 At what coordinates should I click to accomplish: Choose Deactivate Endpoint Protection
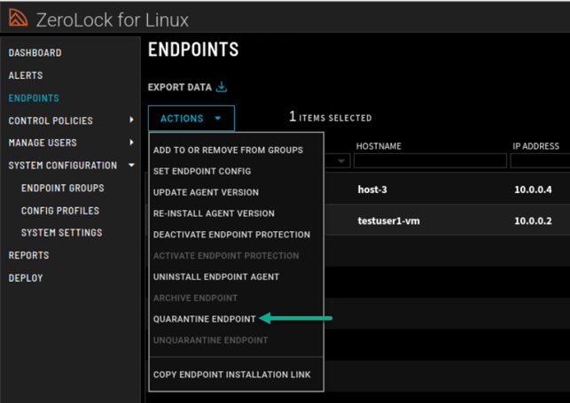(231, 235)
